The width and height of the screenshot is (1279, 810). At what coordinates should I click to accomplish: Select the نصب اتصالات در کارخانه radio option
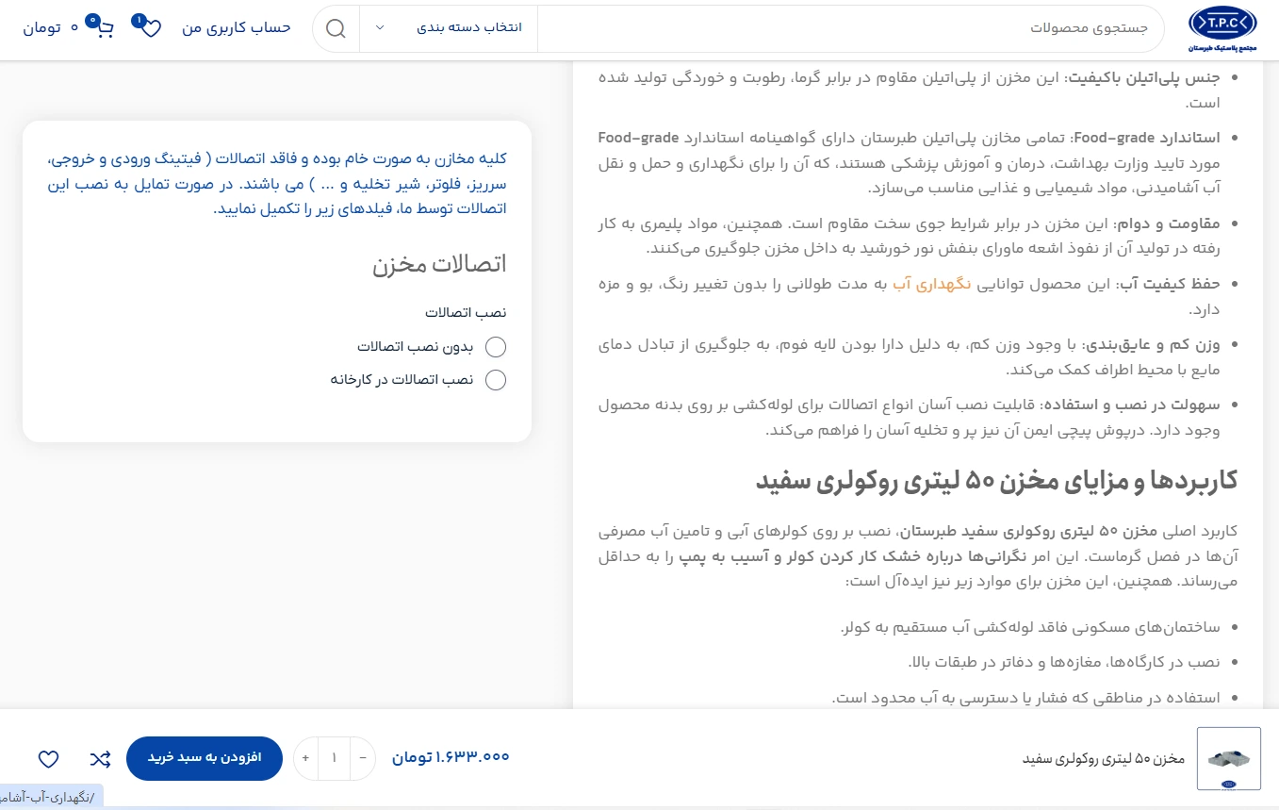point(496,380)
